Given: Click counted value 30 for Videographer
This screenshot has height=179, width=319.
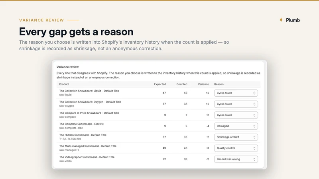Looking at the screenshot, I should (x=185, y=159).
